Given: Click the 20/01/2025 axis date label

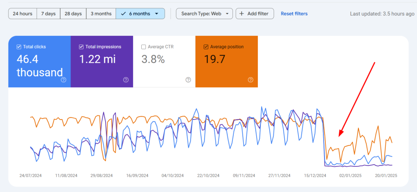Looking at the screenshot, I should pyautogui.click(x=386, y=176).
